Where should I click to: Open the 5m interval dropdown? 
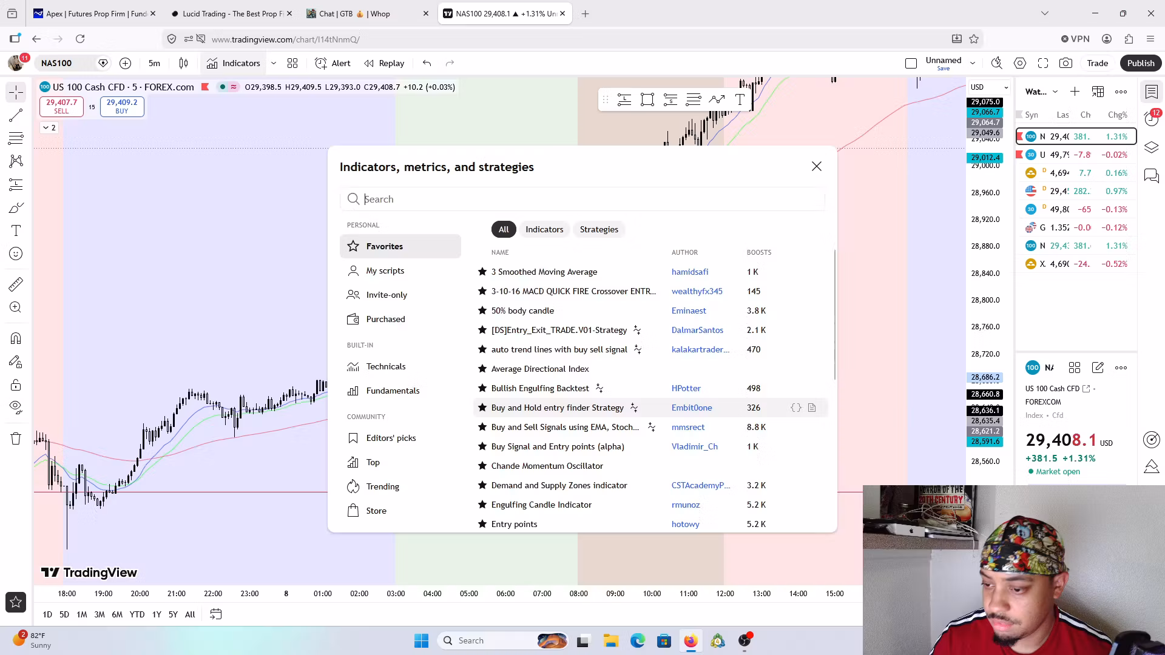click(155, 63)
